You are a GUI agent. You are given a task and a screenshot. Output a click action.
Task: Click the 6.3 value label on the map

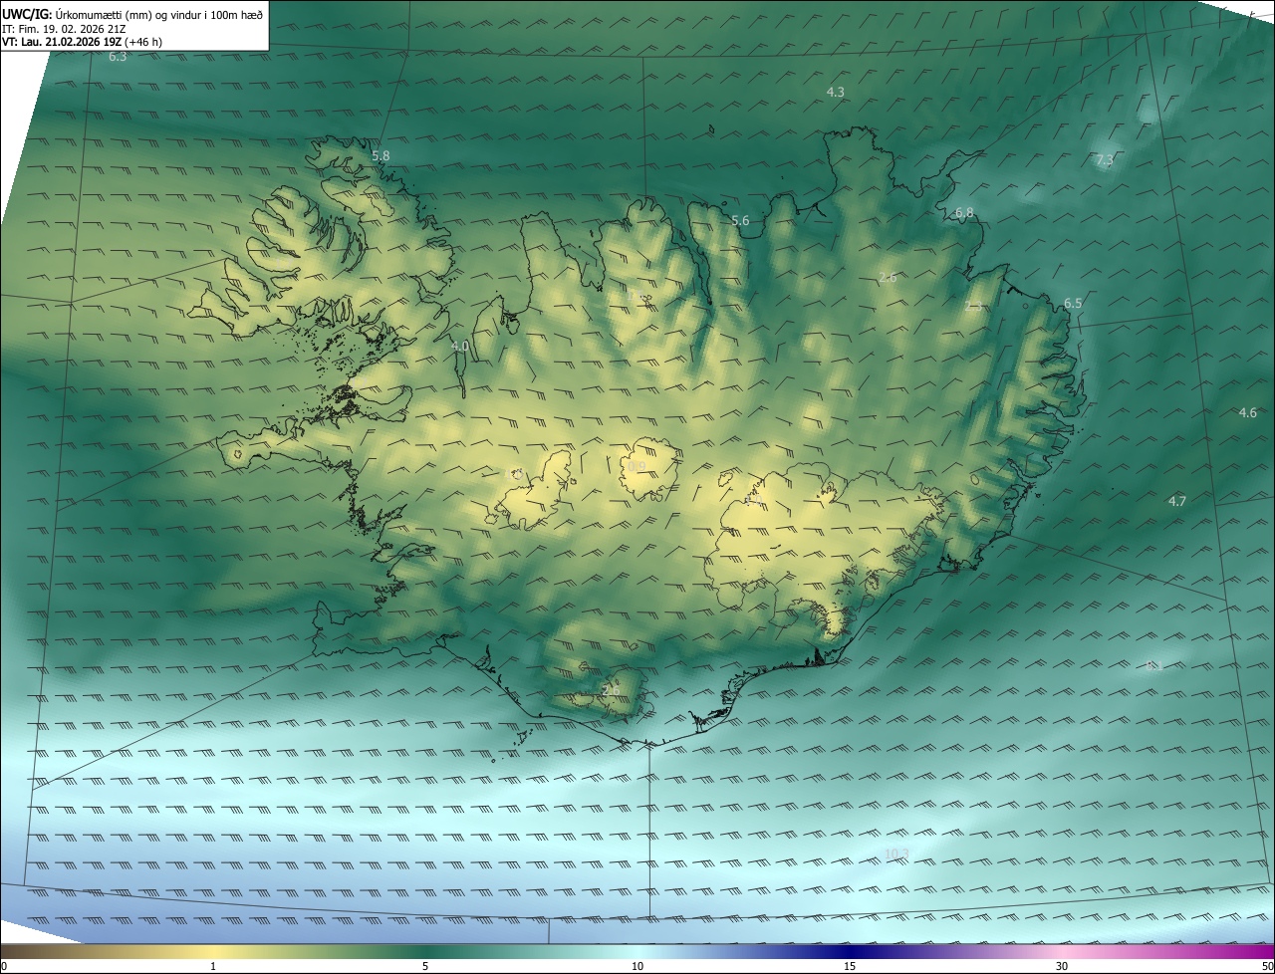pos(118,57)
